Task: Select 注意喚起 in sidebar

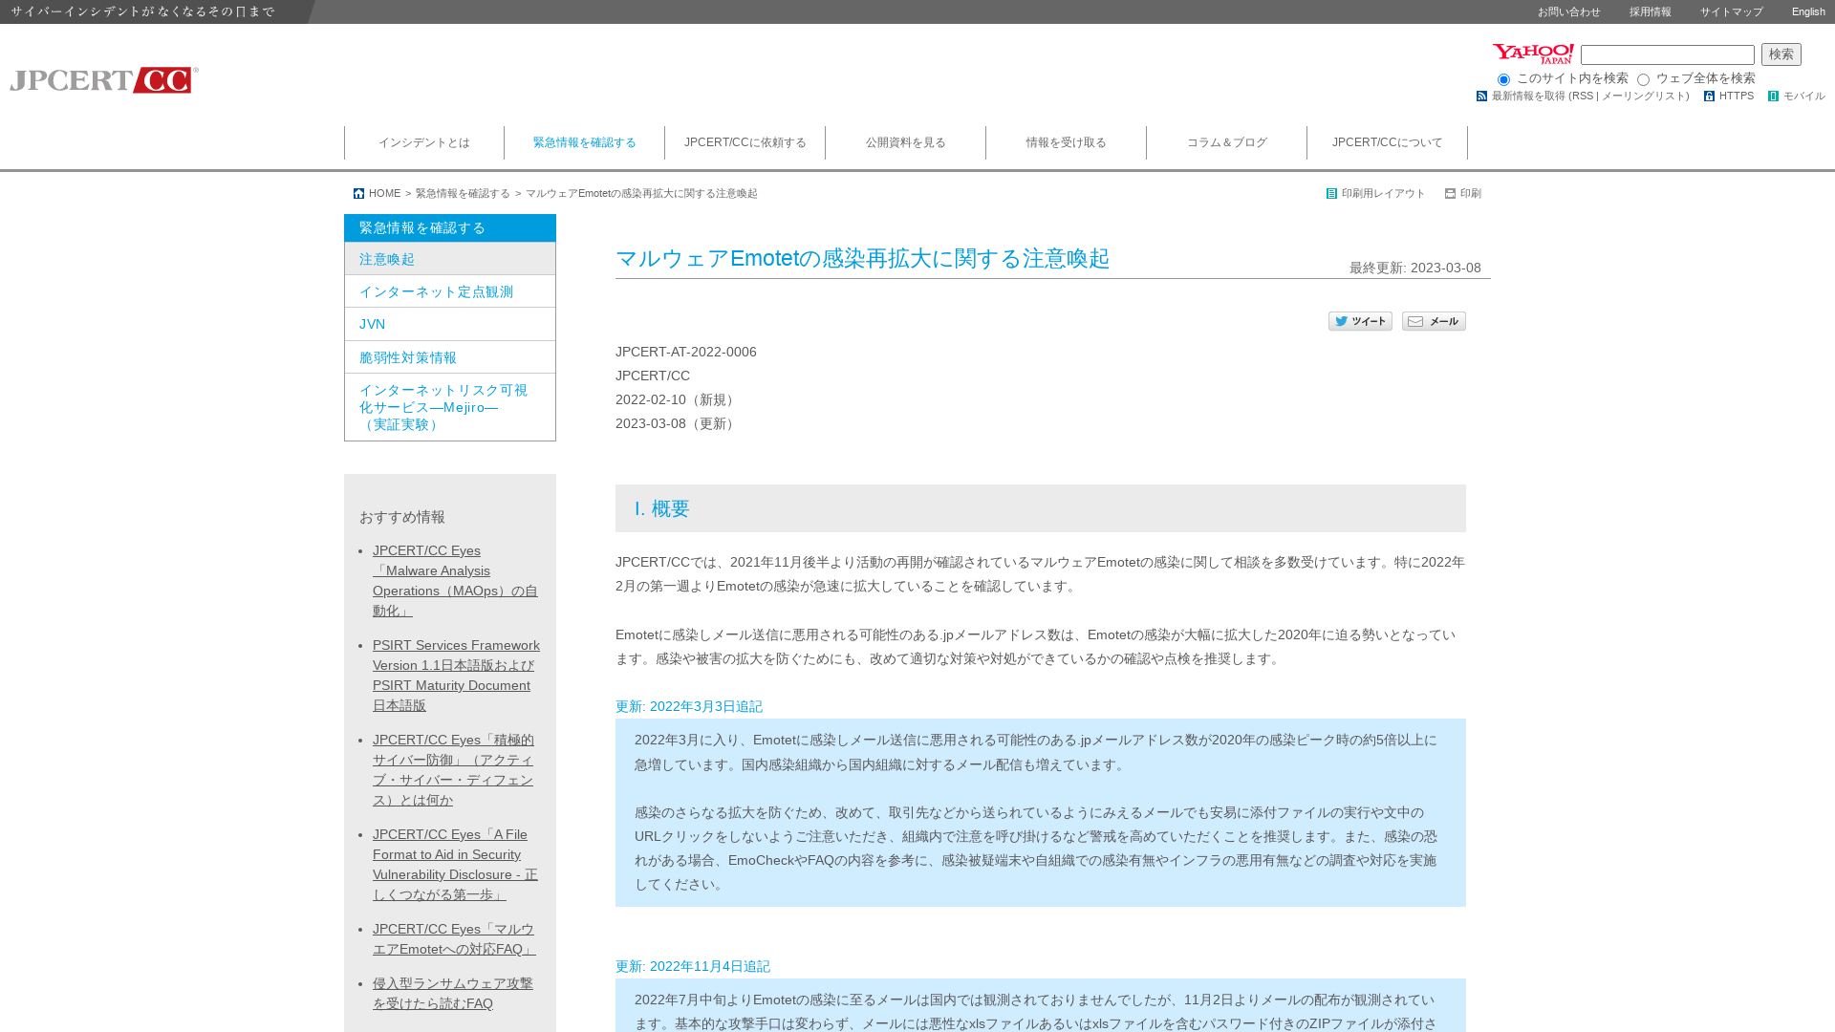Action: point(450,260)
